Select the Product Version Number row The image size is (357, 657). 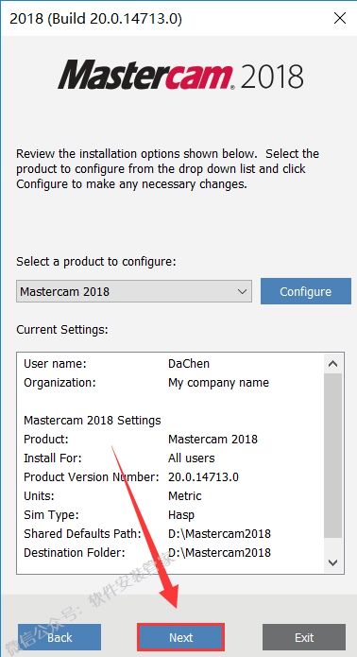pos(171,476)
